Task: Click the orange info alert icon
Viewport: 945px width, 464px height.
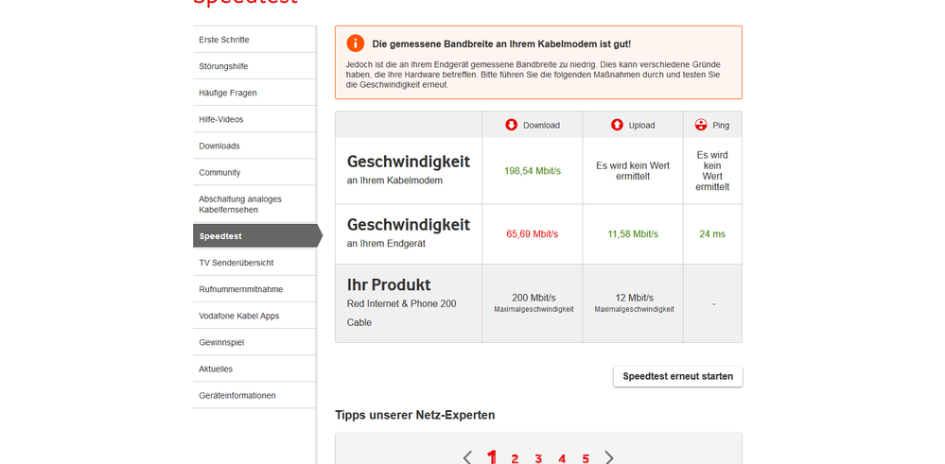Action: [355, 43]
